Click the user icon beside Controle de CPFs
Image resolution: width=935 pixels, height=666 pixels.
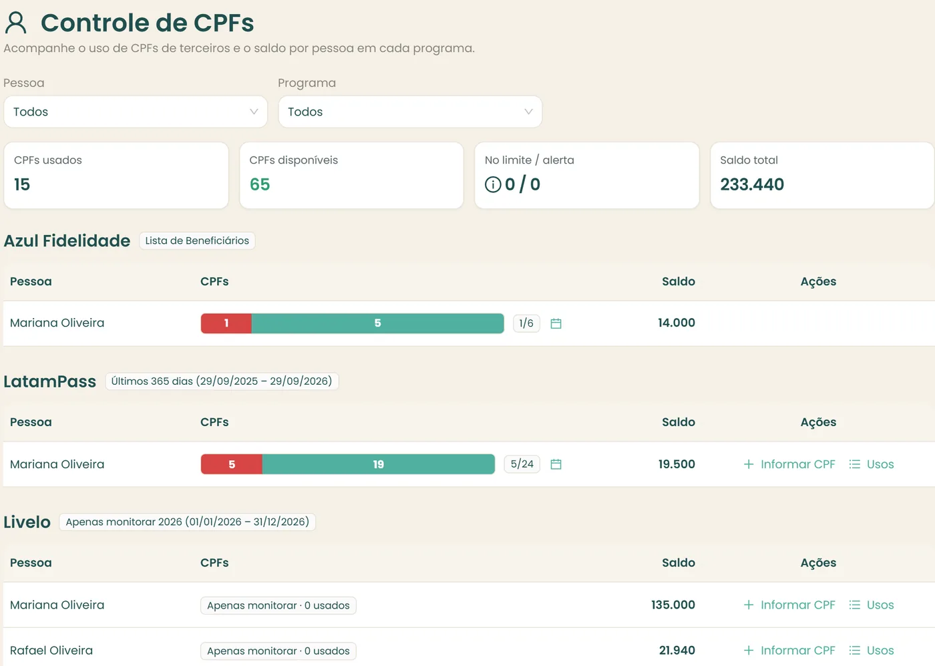[x=16, y=23]
